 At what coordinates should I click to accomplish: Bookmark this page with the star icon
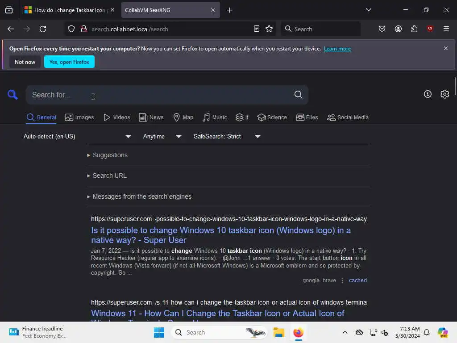point(269,29)
